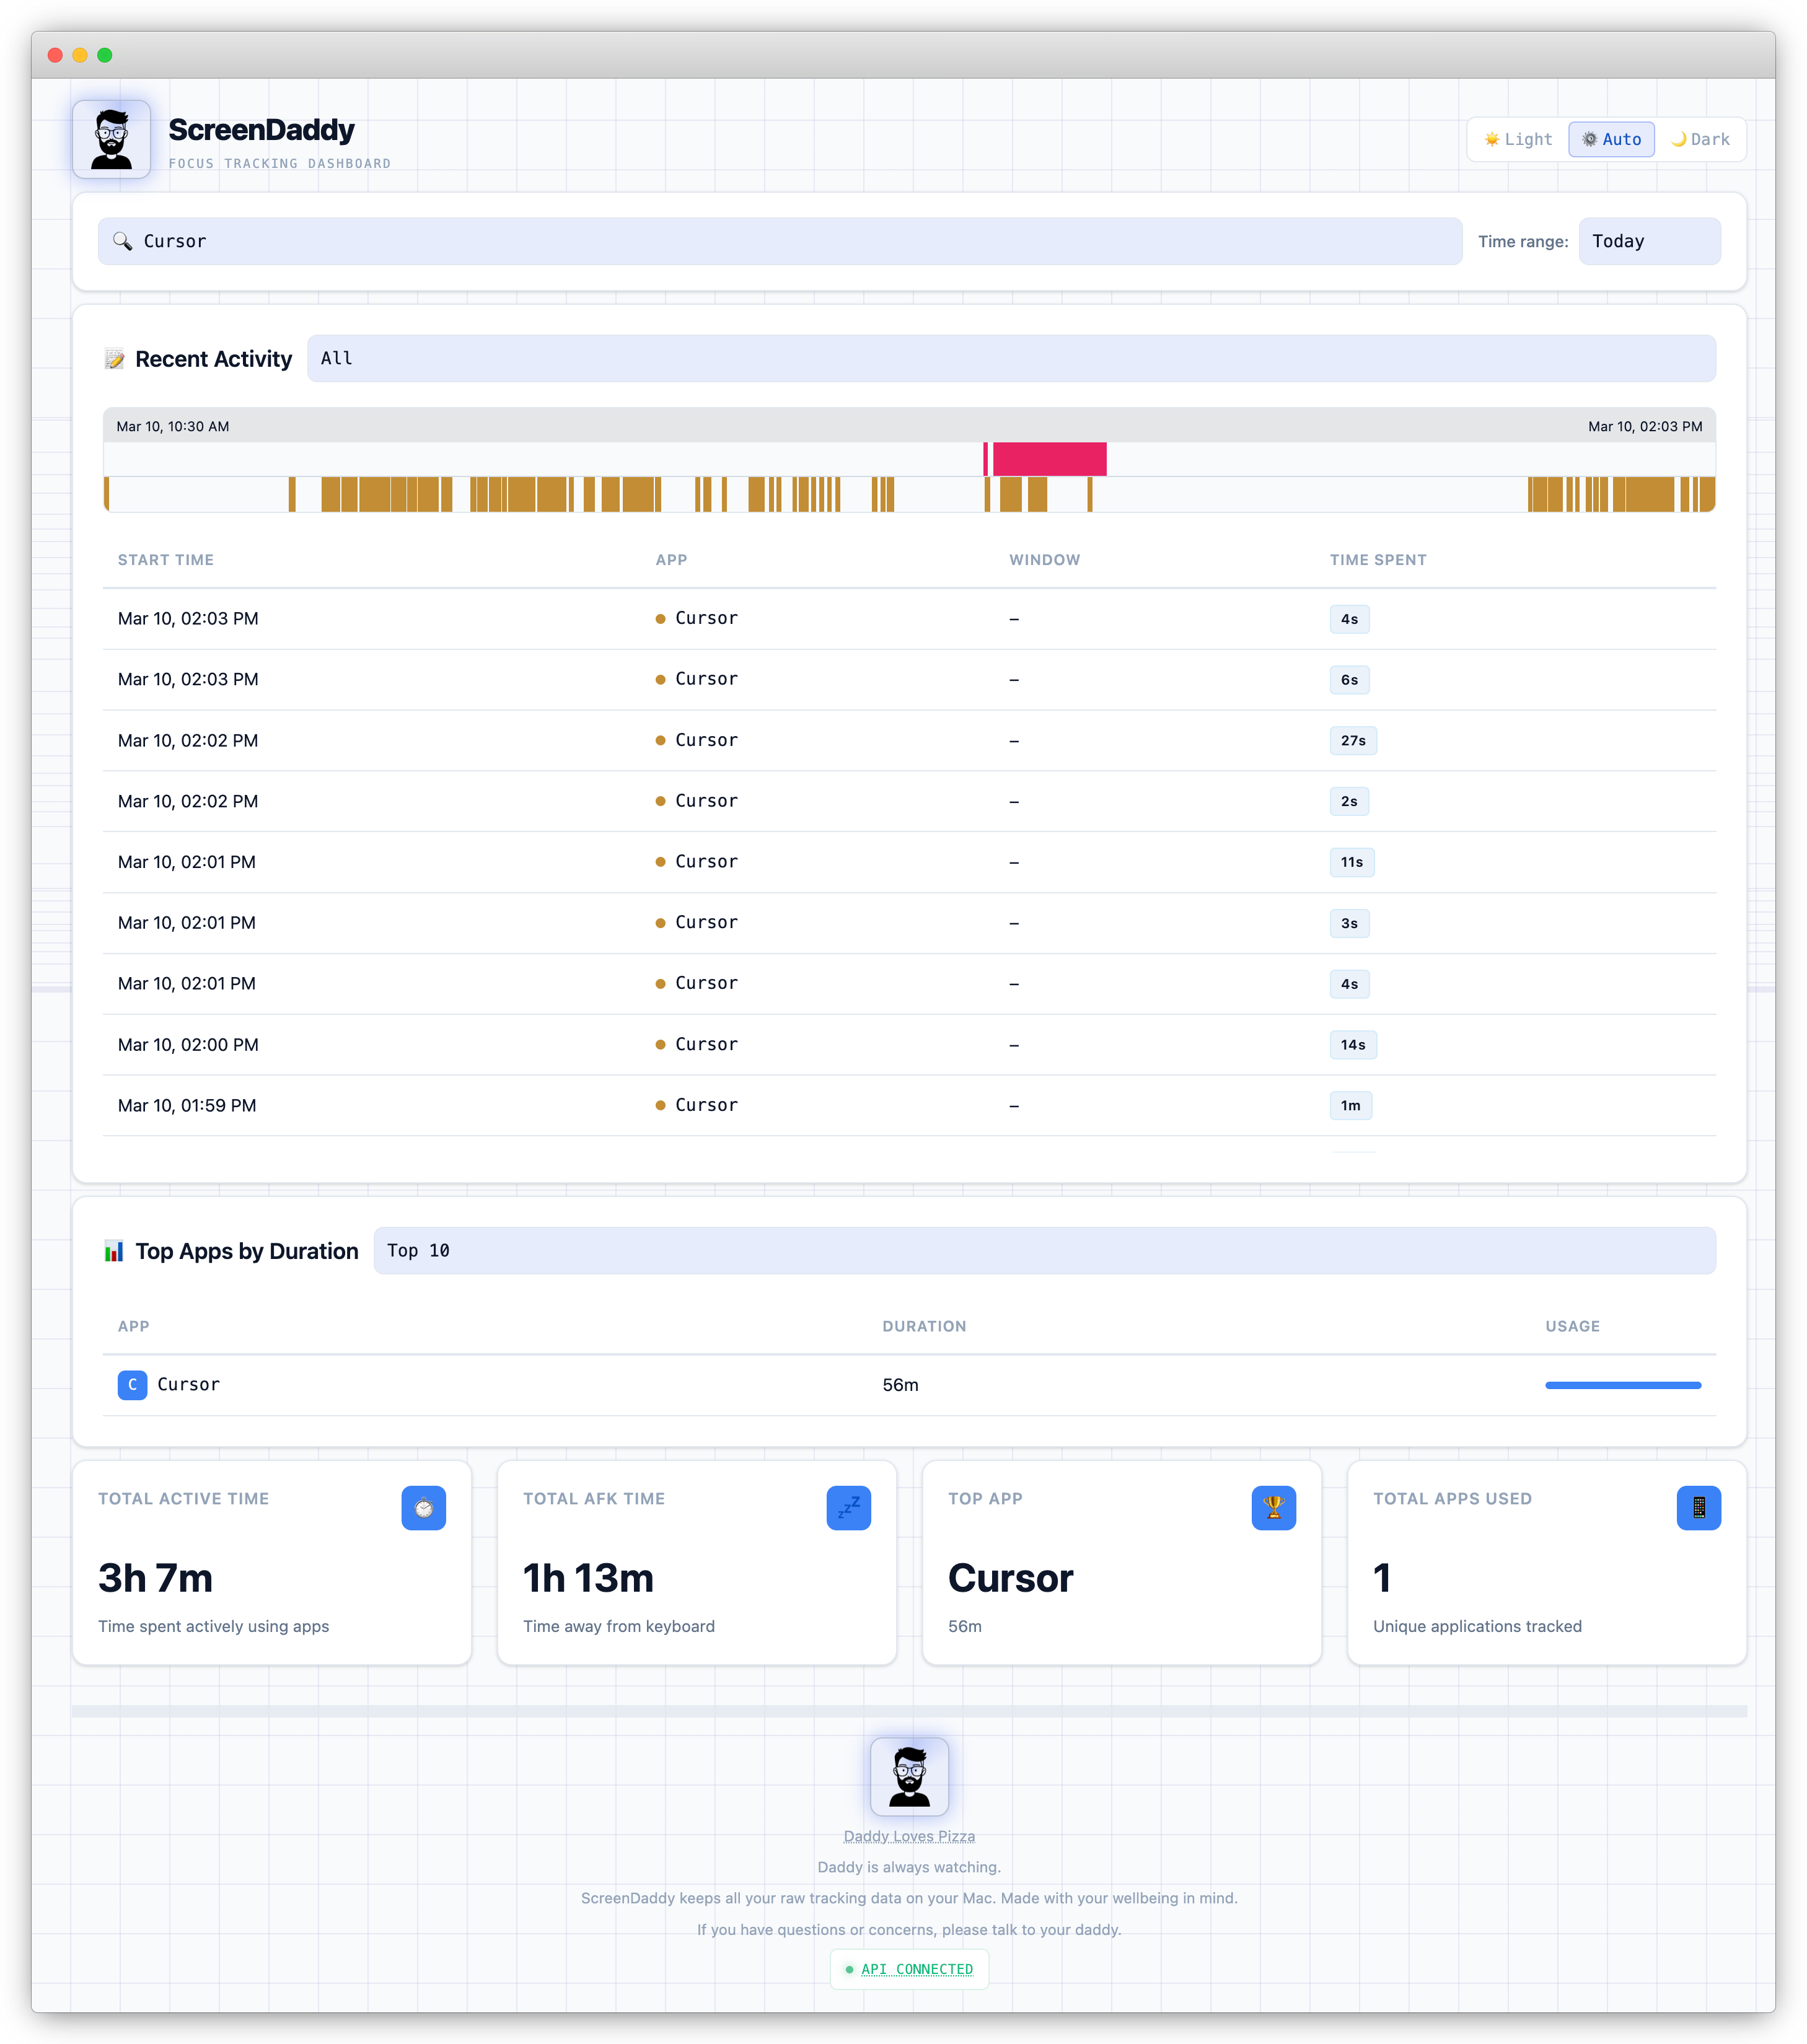Click the 1m time spent badge
1807x2044 pixels.
(x=1351, y=1106)
